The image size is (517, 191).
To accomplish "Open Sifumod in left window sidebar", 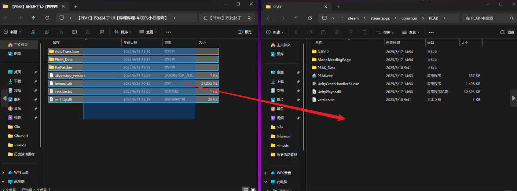I will pos(21,136).
